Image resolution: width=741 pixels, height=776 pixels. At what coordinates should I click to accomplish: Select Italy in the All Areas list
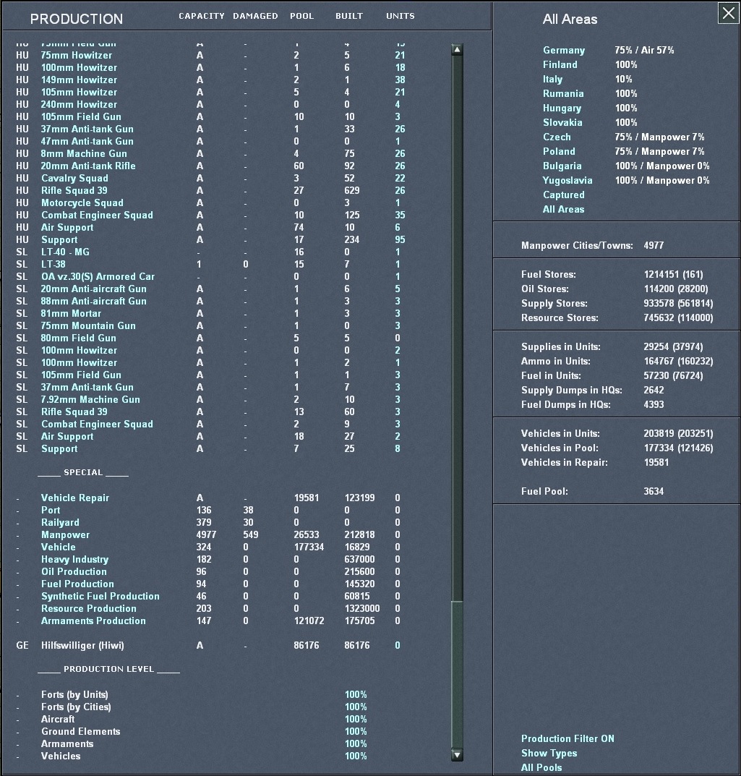coord(552,79)
